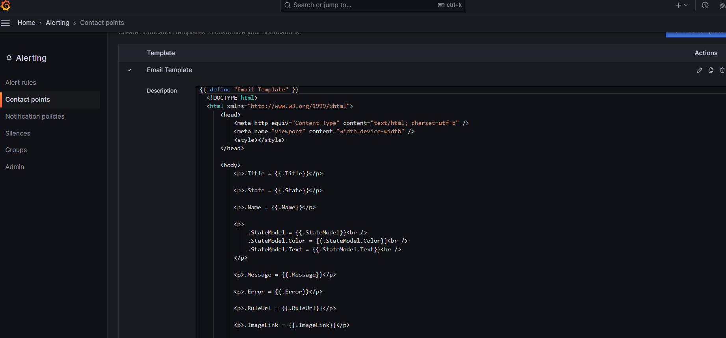Click the Template column header
Image resolution: width=726 pixels, height=338 pixels.
[161, 53]
